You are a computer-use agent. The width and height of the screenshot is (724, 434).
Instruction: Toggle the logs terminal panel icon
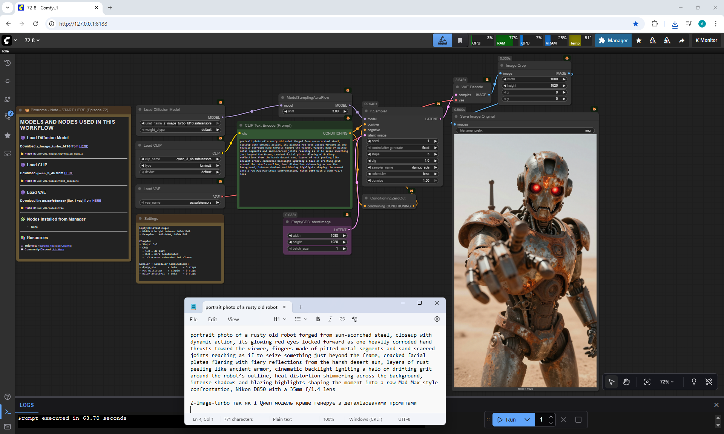click(8, 412)
